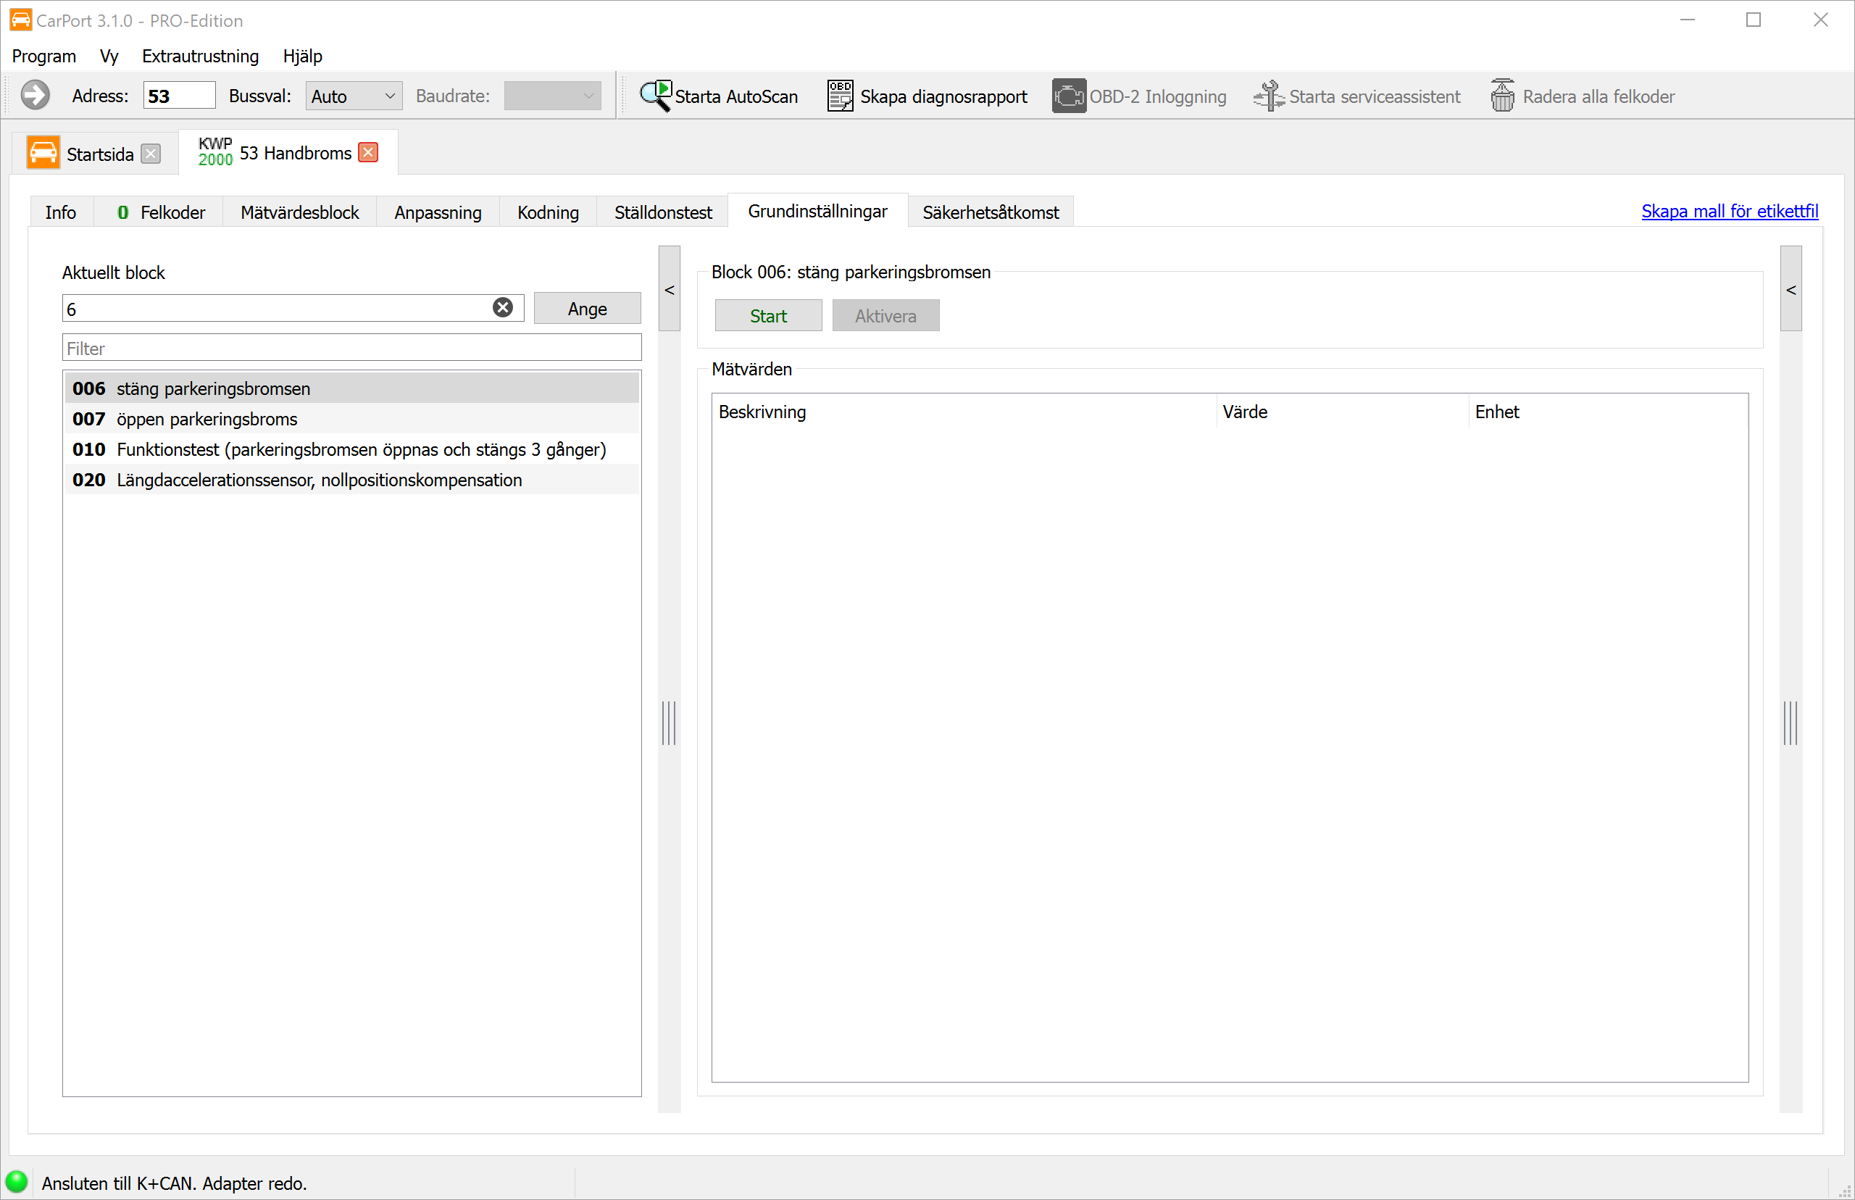The height and width of the screenshot is (1200, 1855).
Task: Click the Adress input field
Action: pos(179,96)
